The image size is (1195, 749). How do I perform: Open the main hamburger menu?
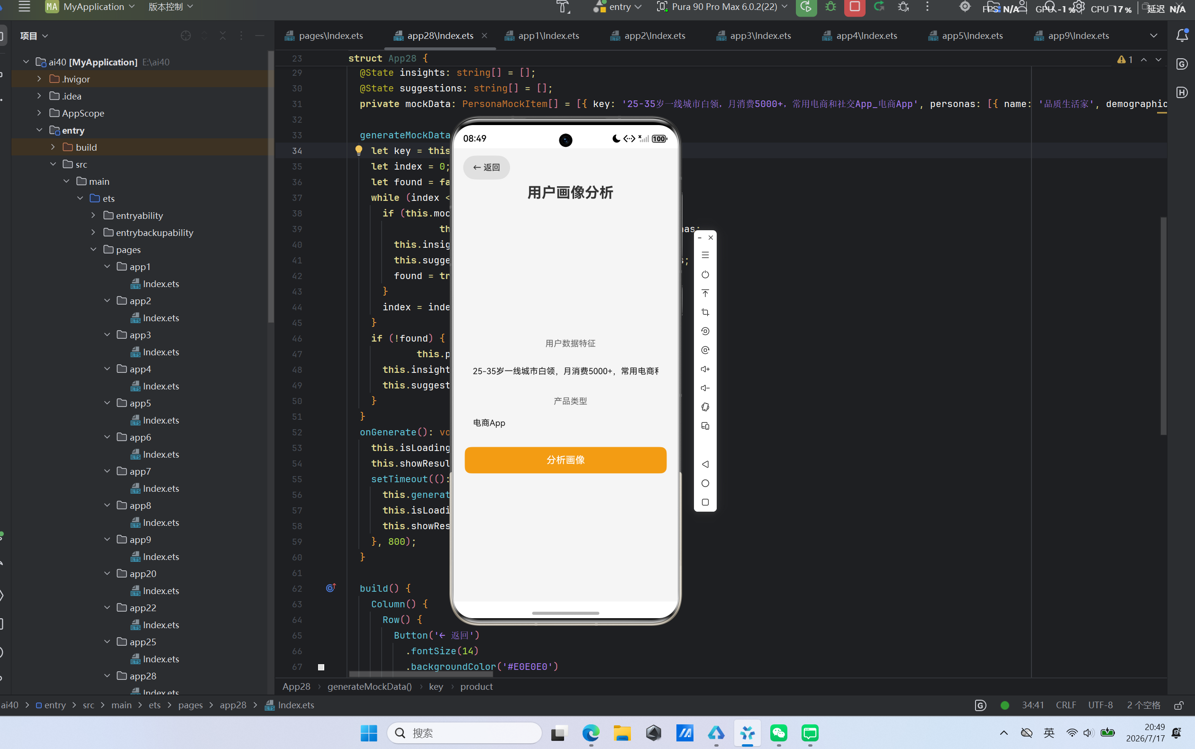click(x=24, y=7)
